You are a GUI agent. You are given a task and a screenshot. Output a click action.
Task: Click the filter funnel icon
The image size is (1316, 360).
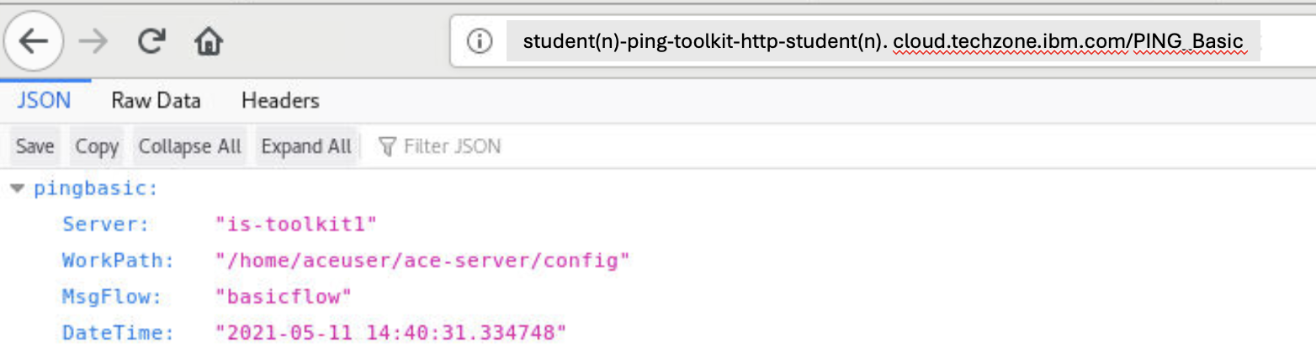387,147
